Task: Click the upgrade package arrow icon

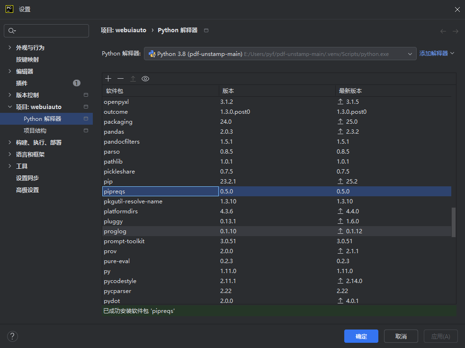Action: click(x=133, y=79)
